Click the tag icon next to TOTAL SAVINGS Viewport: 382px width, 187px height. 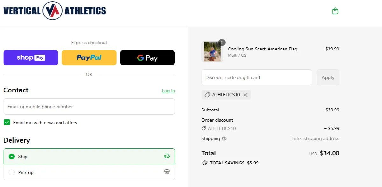tap(204, 163)
